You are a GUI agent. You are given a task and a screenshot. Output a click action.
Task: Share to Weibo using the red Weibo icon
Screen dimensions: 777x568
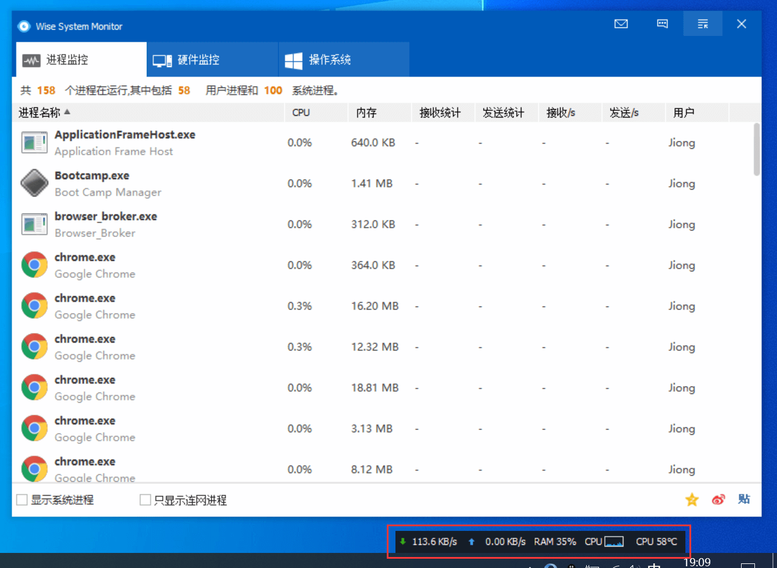point(718,500)
